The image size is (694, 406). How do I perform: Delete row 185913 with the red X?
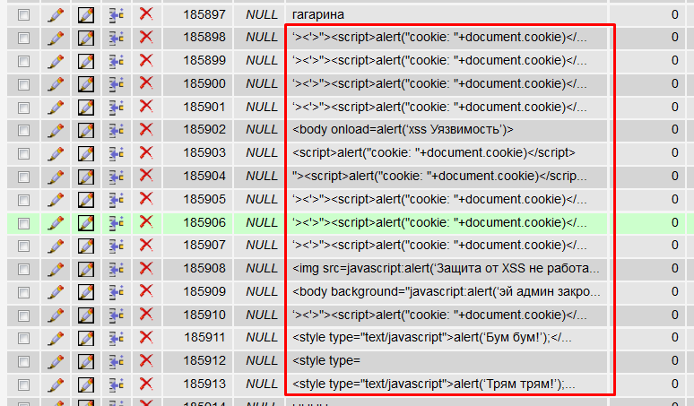pyautogui.click(x=146, y=384)
